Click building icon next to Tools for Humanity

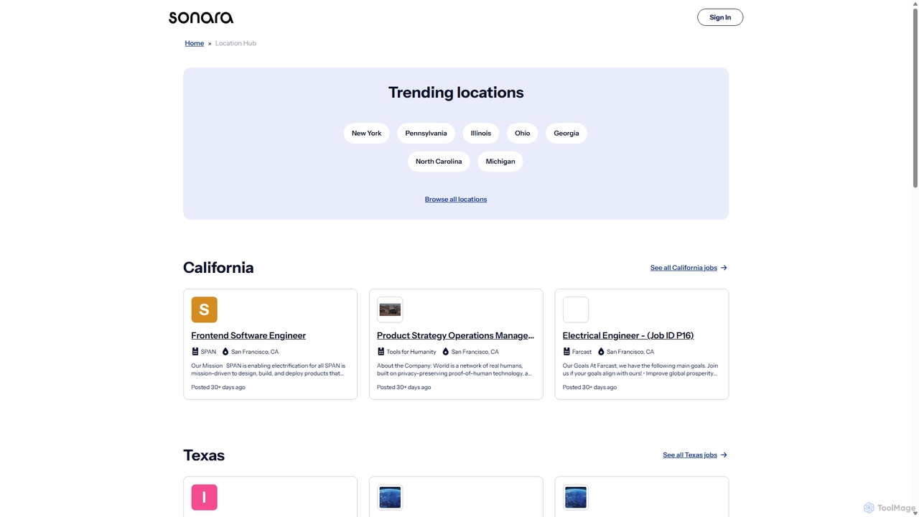pos(381,352)
